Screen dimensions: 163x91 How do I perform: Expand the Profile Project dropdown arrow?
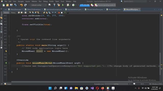click(76, 5)
